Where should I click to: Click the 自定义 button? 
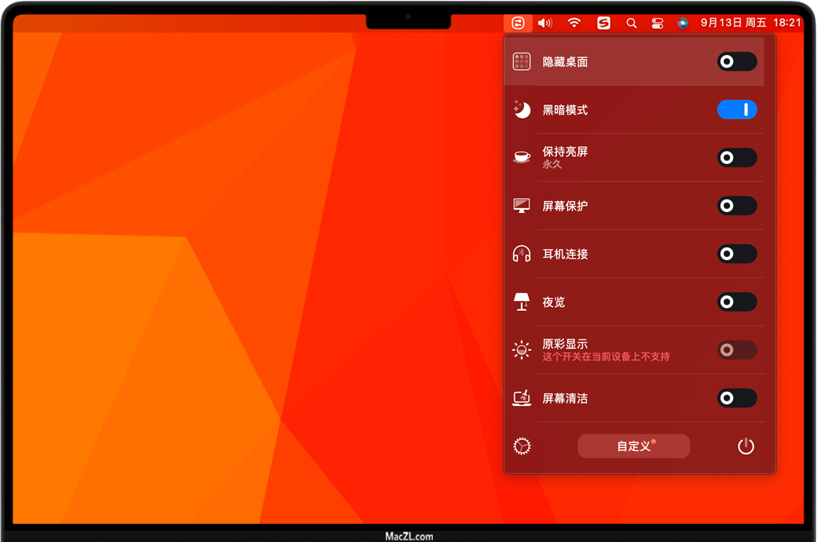[x=634, y=446]
